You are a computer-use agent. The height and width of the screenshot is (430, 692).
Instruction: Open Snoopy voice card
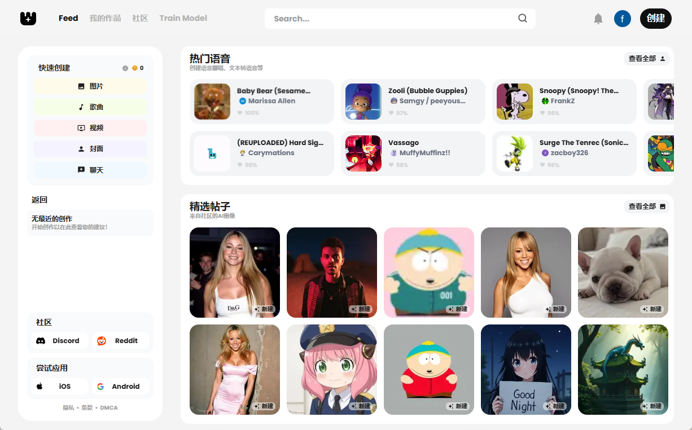[564, 102]
